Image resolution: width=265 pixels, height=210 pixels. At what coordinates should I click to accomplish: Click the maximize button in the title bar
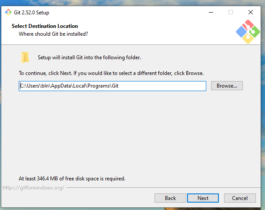coord(231,12)
